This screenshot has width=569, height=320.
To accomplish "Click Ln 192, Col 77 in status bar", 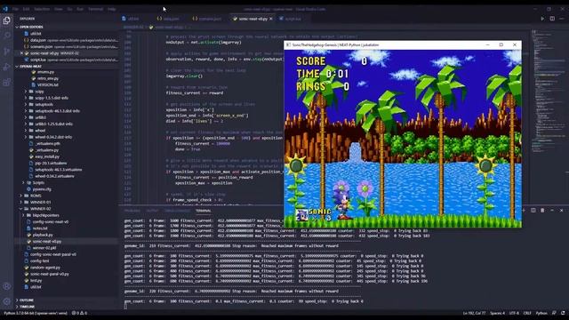I will point(474,313).
